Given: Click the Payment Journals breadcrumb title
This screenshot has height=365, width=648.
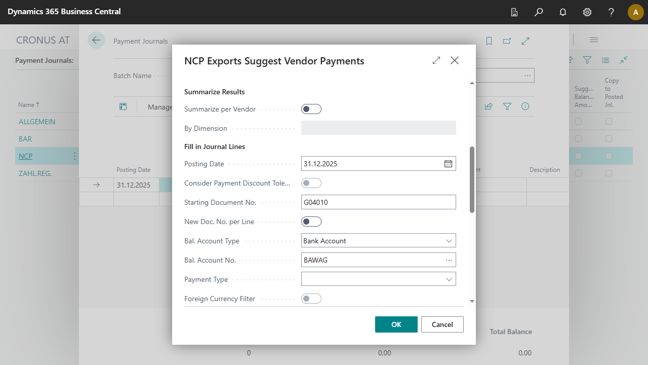Looking at the screenshot, I should point(141,41).
